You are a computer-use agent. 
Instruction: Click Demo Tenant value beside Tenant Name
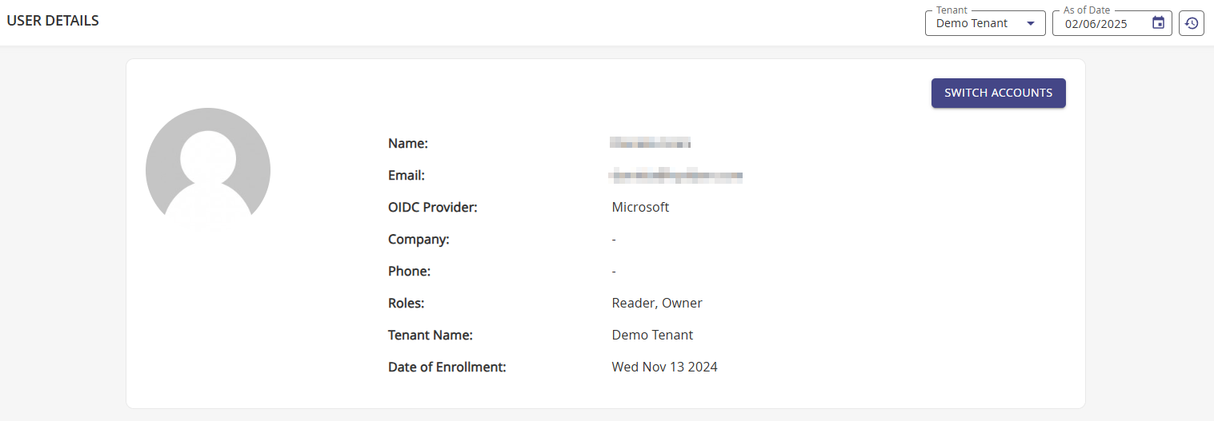coord(652,336)
